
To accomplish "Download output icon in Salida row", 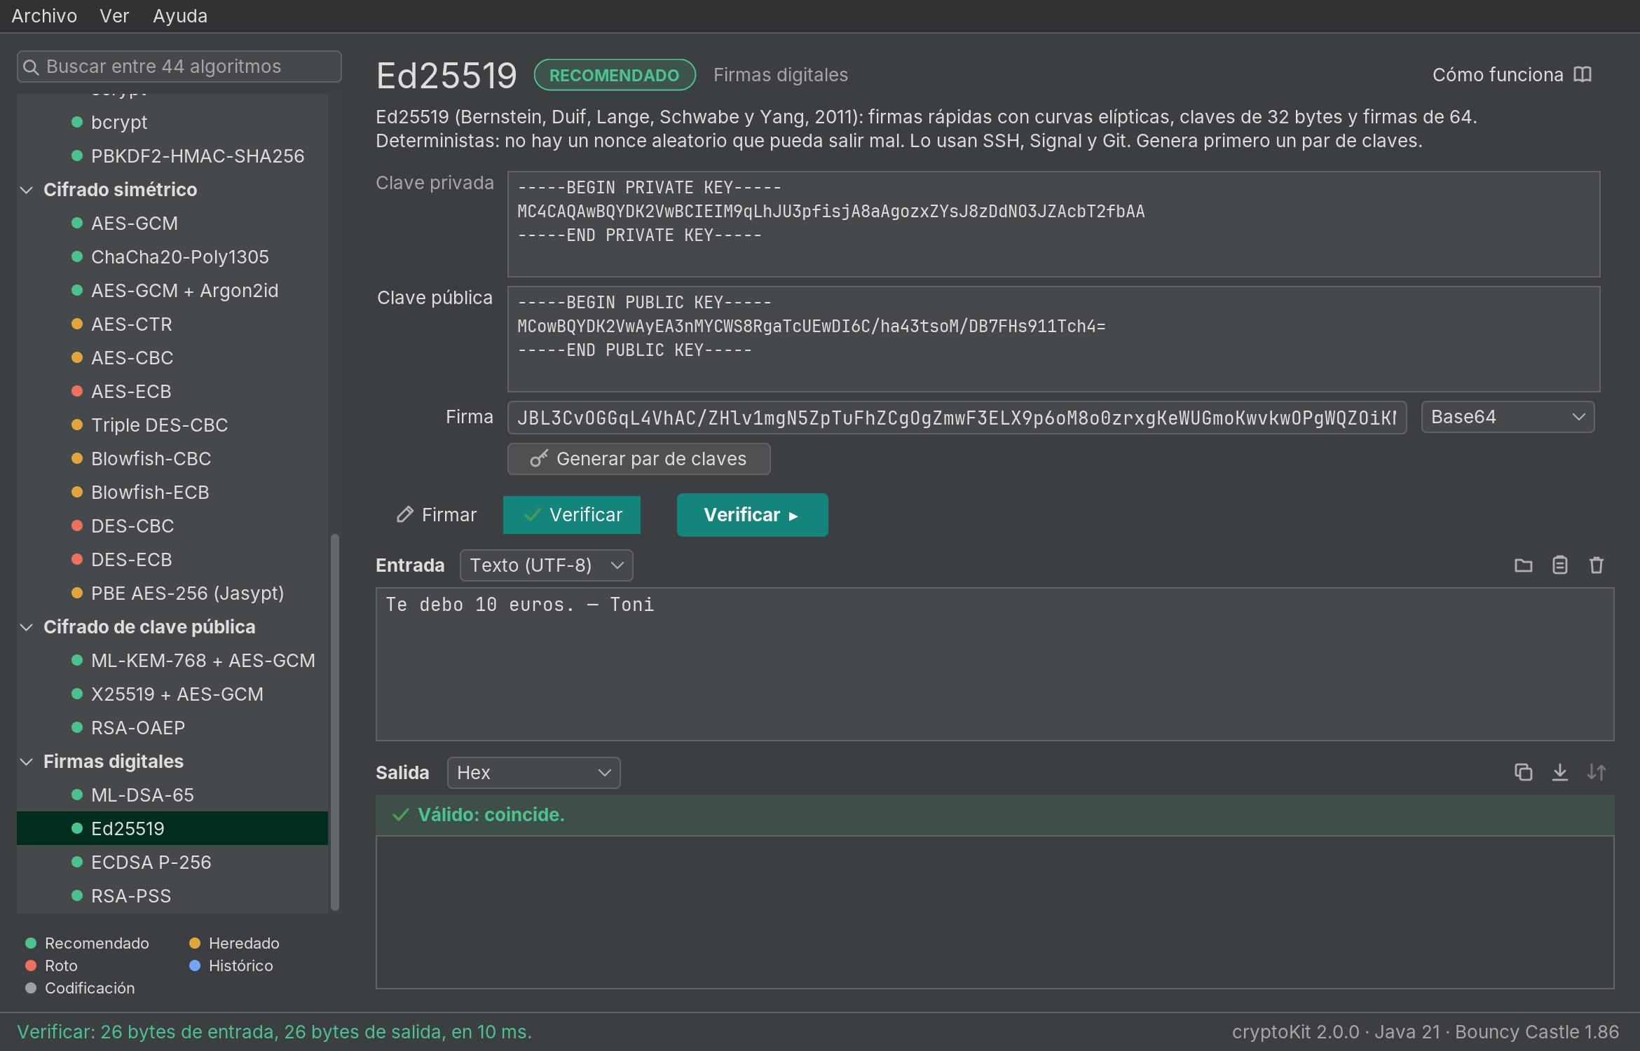I will point(1559,772).
